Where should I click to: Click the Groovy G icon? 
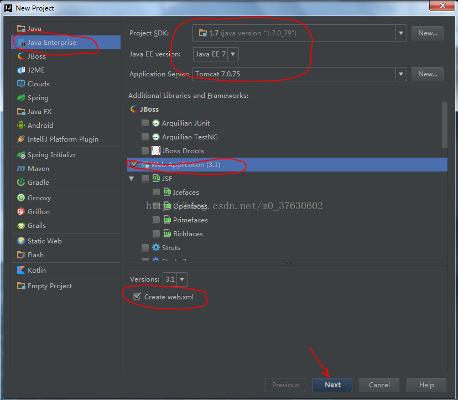(x=21, y=198)
